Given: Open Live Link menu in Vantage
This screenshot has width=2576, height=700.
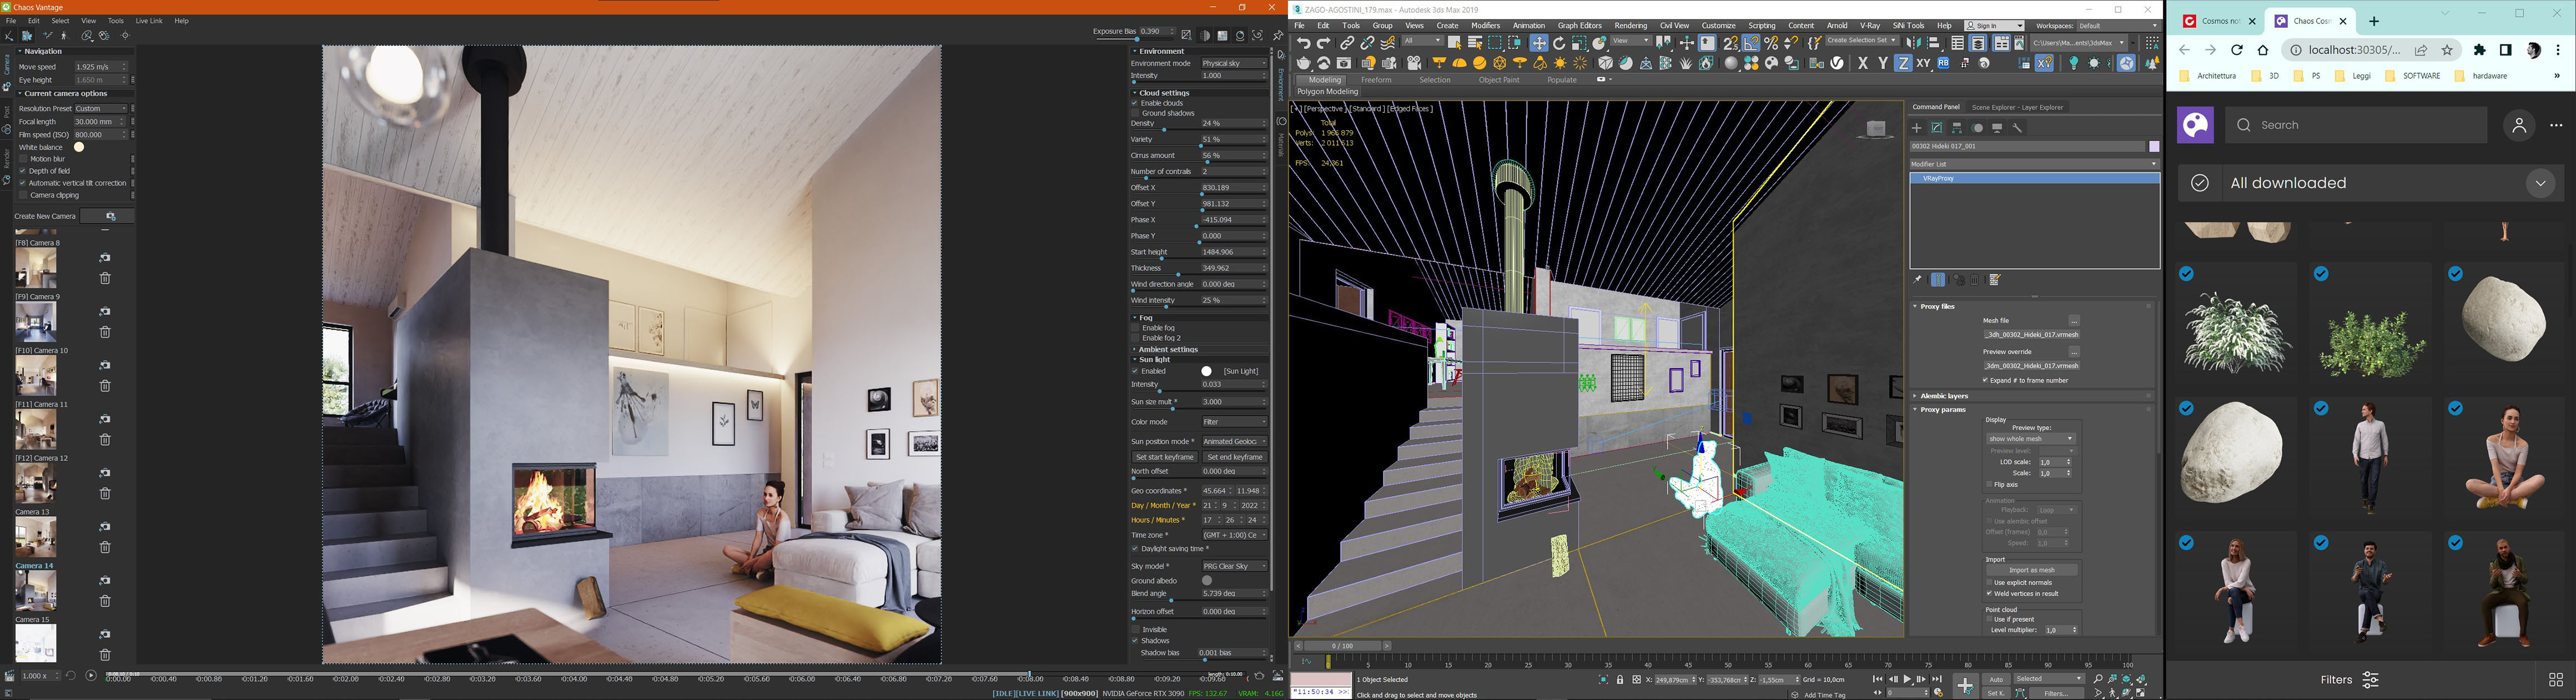Looking at the screenshot, I should tap(149, 21).
